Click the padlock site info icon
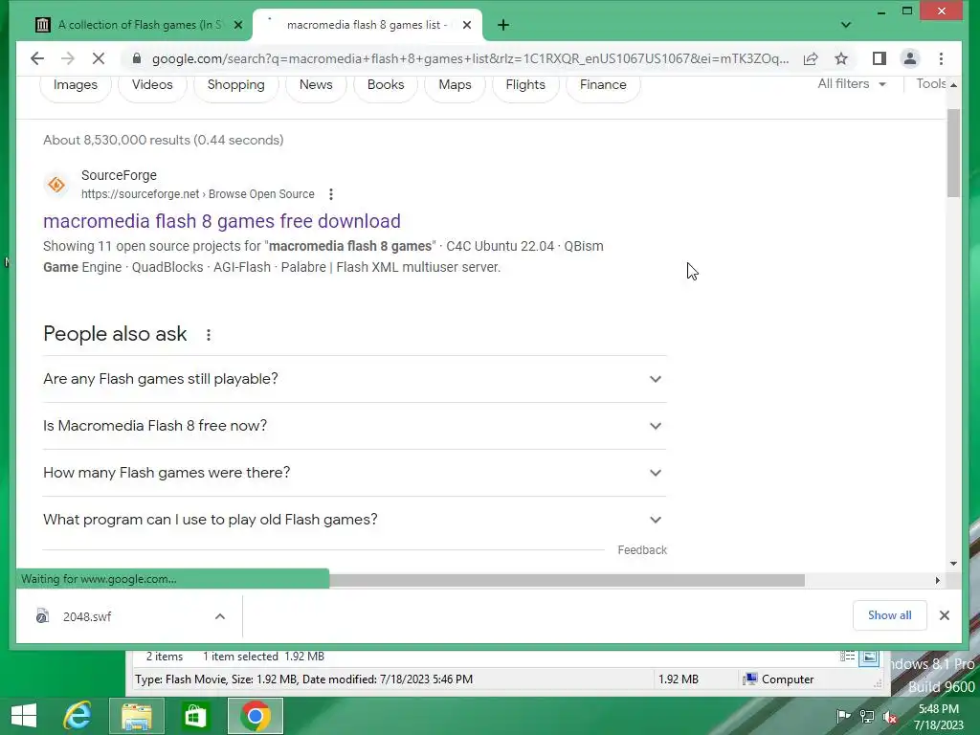980x735 pixels. point(136,58)
